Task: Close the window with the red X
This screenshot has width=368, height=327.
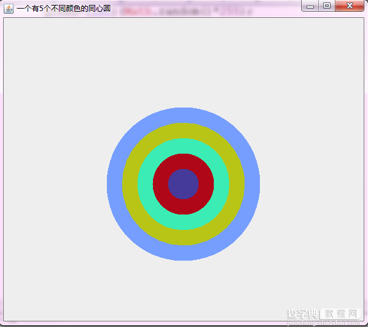Action: 350,6
